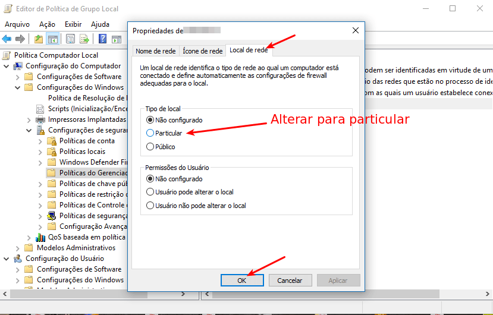Click the Impressoras Implantadas printer icon
This screenshot has height=315, width=493.
(x=40, y=119)
